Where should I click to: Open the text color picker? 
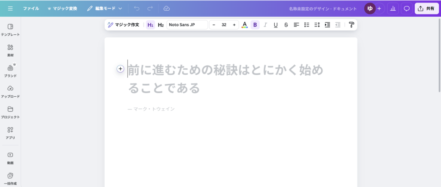[245, 25]
